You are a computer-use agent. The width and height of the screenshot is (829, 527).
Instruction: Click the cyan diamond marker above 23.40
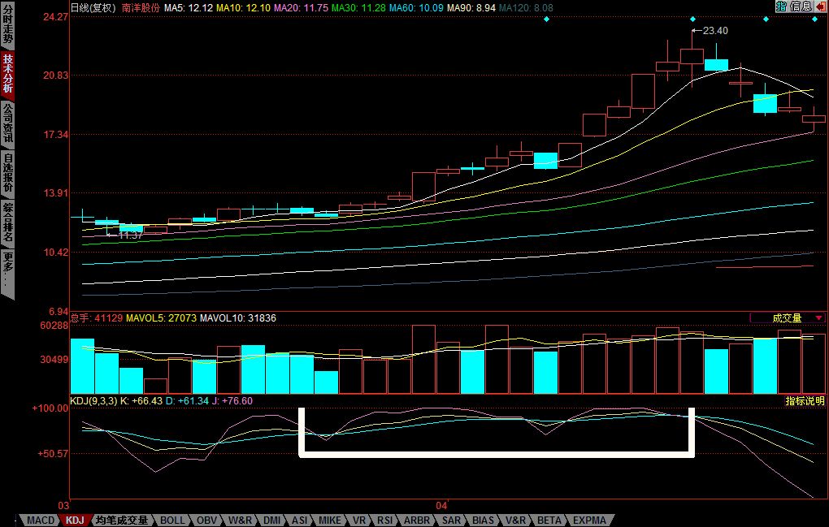(692, 19)
